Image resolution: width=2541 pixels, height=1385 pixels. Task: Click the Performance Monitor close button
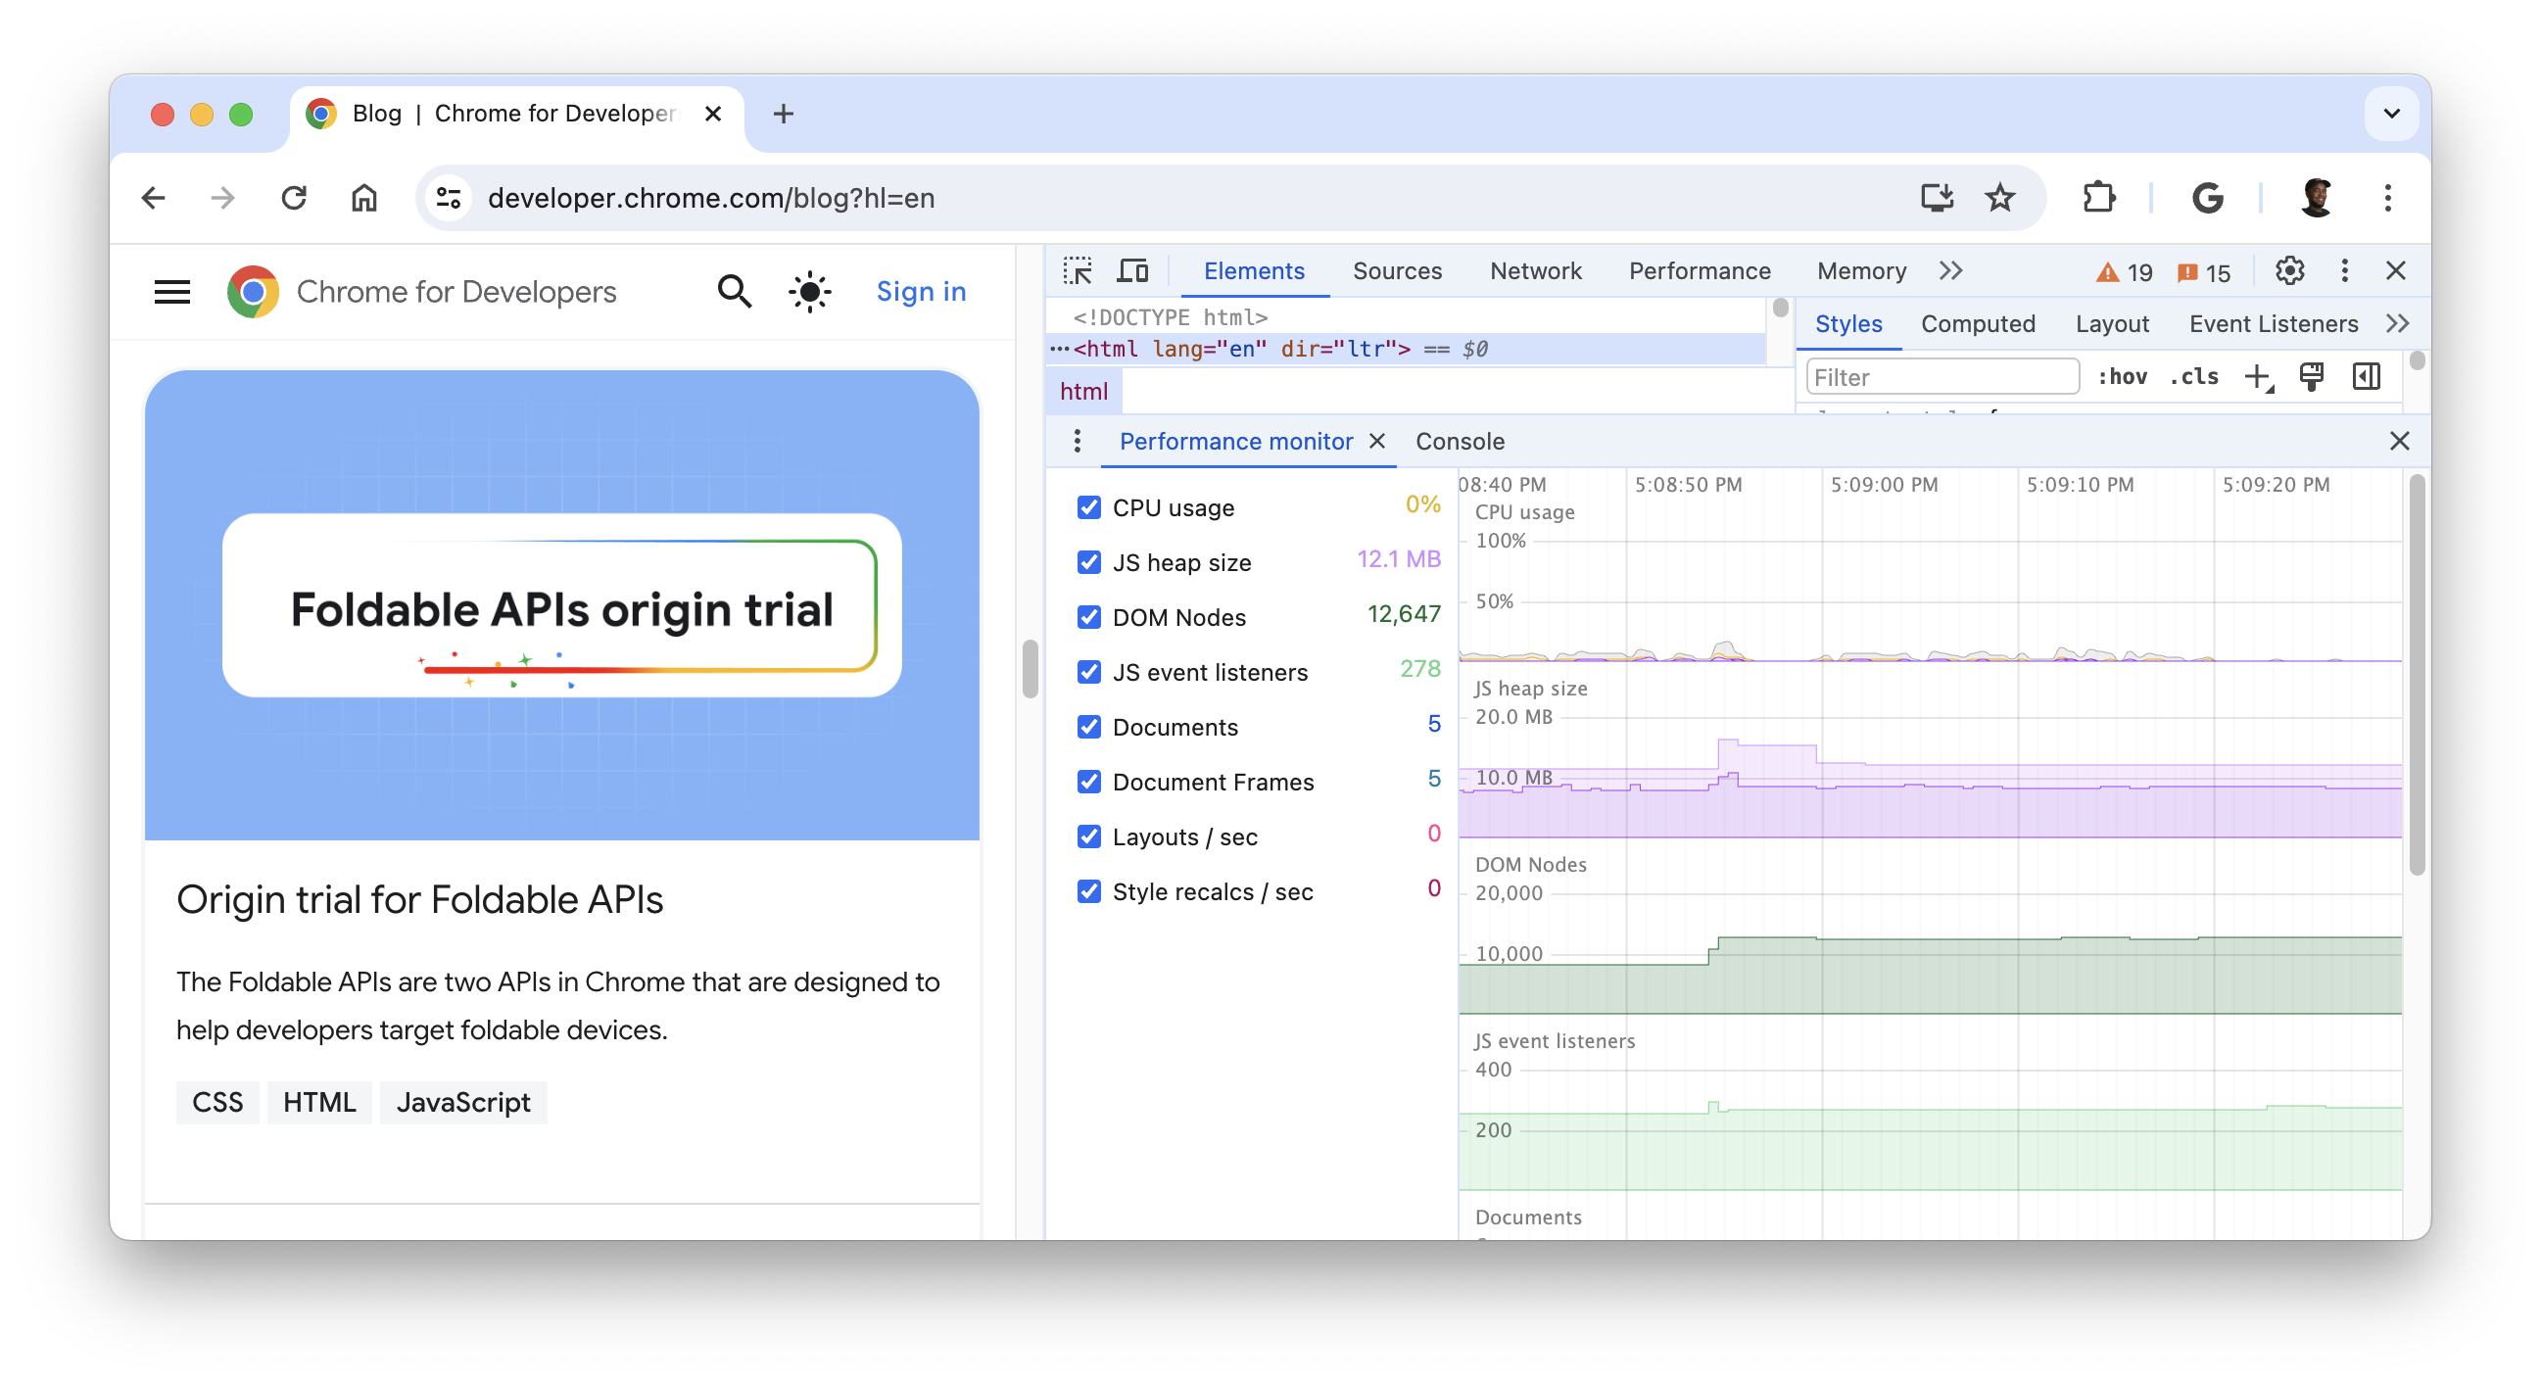tap(1381, 440)
